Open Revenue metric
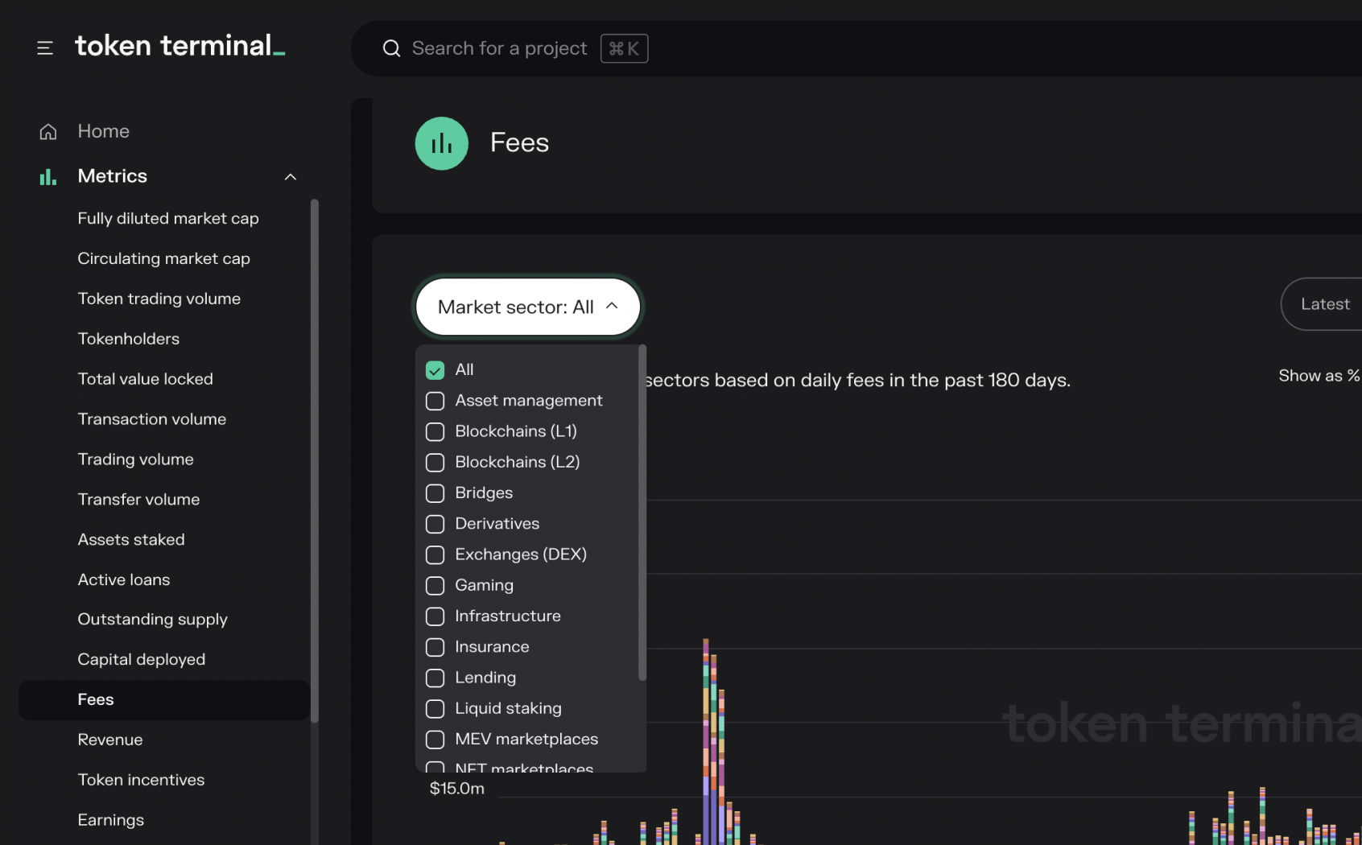 coord(110,740)
